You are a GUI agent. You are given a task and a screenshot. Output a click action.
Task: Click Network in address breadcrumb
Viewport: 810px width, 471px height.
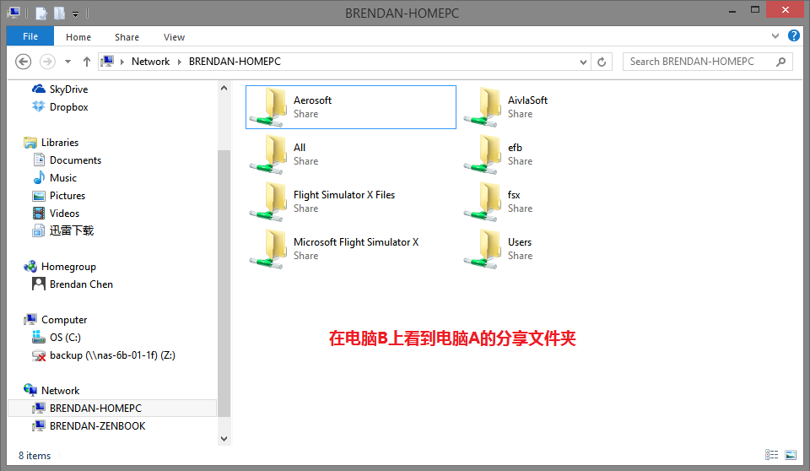(150, 62)
